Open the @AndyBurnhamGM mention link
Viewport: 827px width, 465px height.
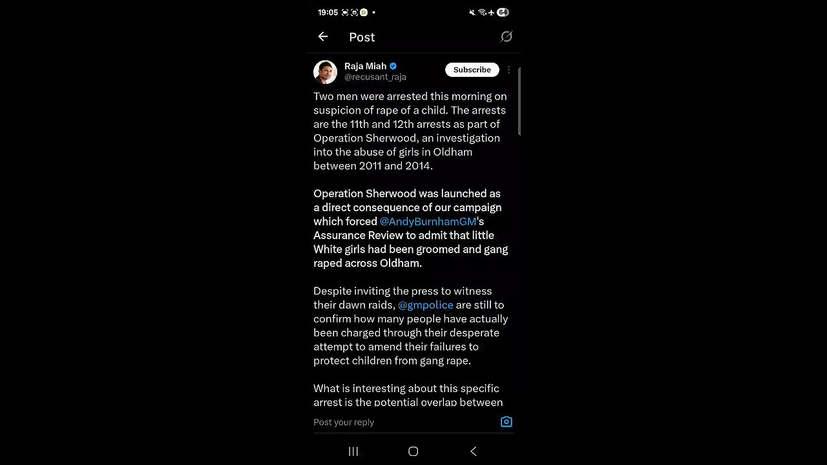click(x=428, y=222)
